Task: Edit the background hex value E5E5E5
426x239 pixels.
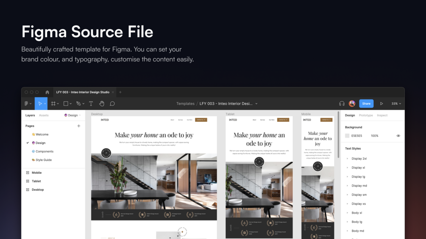Action: [x=356, y=136]
